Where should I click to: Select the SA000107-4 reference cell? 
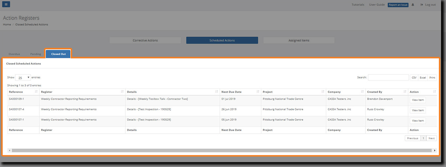23,111
